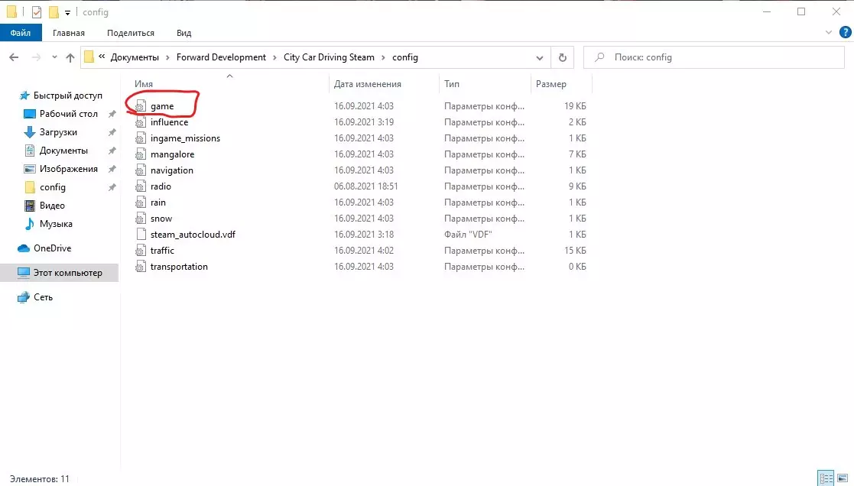Open Музыка in sidebar
854x486 pixels.
[x=56, y=224]
